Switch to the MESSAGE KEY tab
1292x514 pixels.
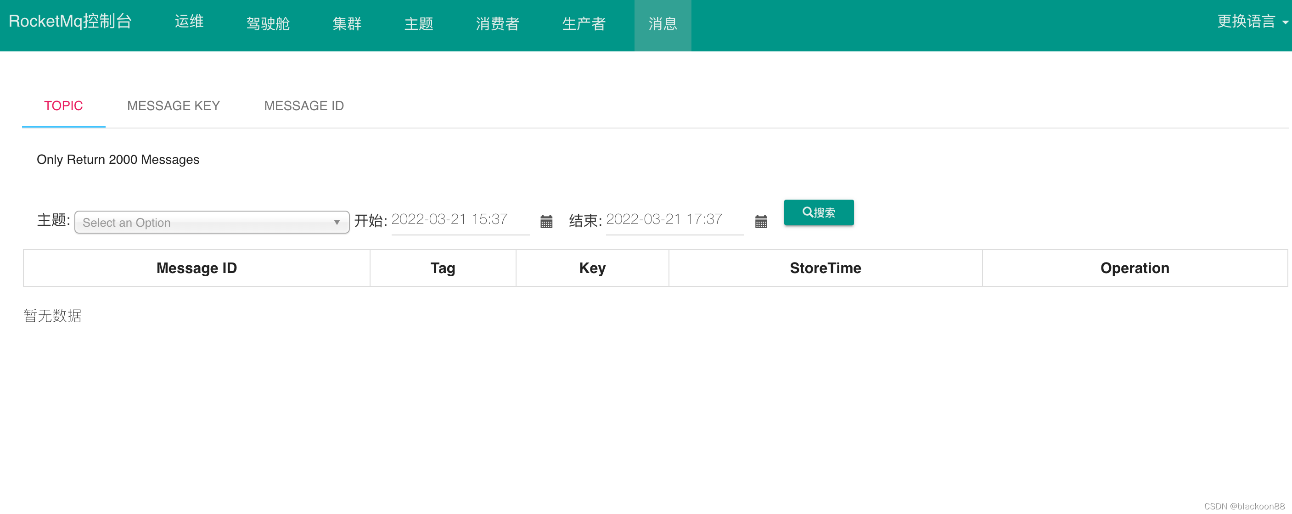[x=174, y=106]
